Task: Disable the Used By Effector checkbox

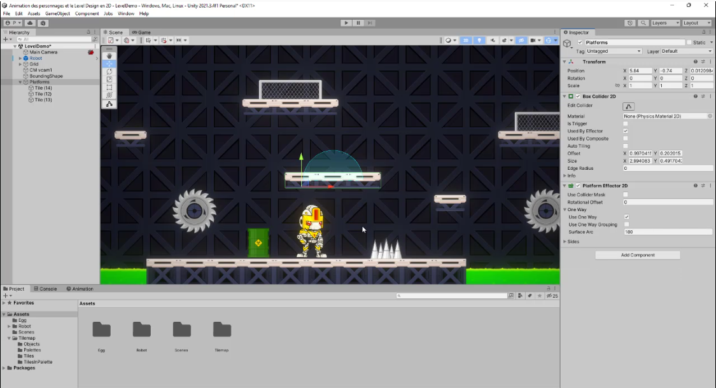Action: pyautogui.click(x=625, y=131)
